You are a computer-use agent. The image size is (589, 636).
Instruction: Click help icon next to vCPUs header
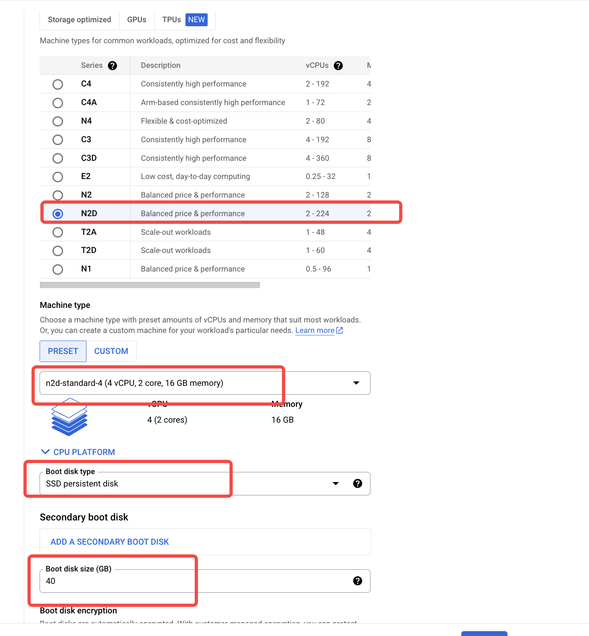point(338,65)
